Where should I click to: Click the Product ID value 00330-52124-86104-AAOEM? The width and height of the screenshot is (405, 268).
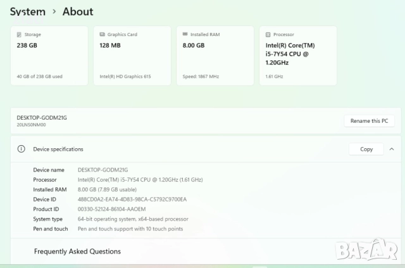(111, 209)
